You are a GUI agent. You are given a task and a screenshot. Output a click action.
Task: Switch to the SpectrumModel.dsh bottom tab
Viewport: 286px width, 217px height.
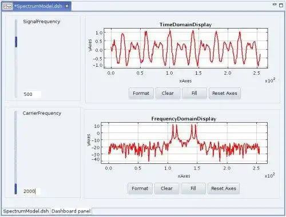pyautogui.click(x=26, y=211)
